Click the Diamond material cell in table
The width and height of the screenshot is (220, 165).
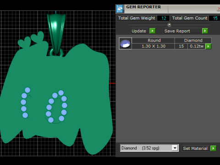coord(193,40)
